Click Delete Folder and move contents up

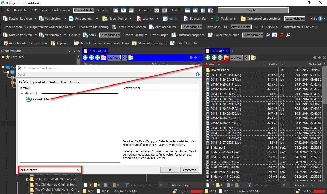[101, 43]
